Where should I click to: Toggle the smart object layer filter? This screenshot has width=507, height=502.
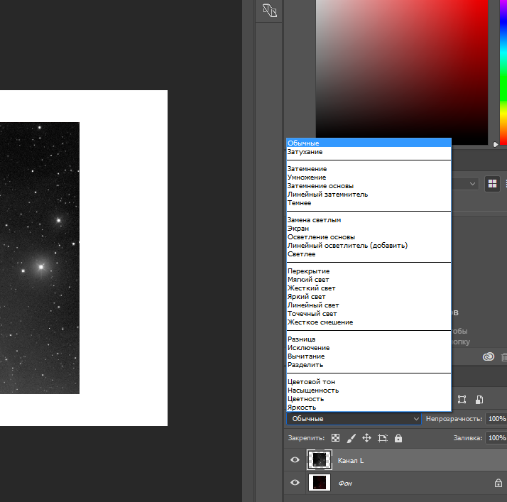[x=479, y=400]
